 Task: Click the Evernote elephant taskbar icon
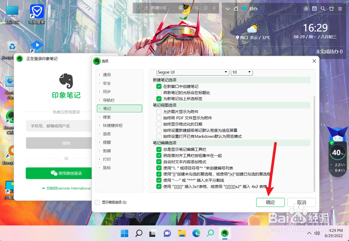[x=225, y=233]
